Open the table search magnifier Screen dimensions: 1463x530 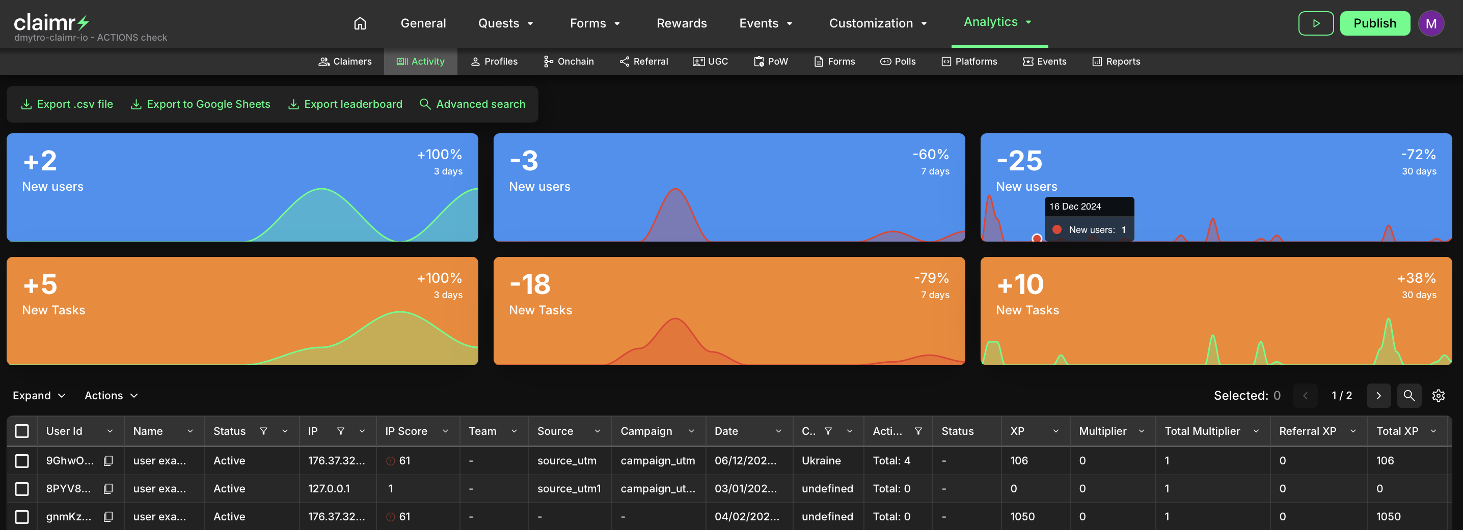pos(1408,395)
